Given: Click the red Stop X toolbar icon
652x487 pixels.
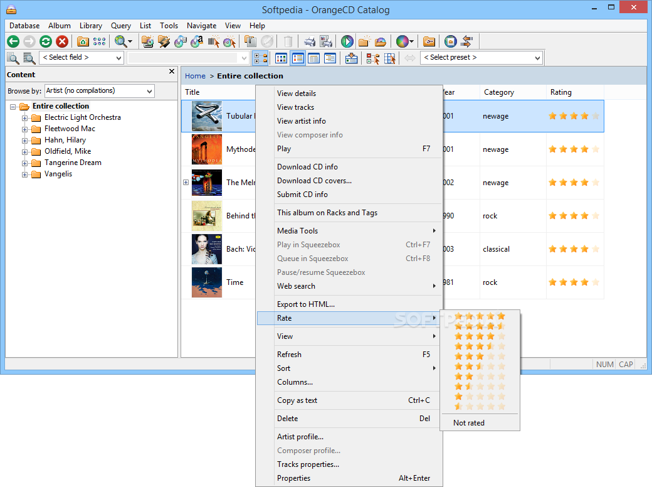Looking at the screenshot, I should 62,41.
